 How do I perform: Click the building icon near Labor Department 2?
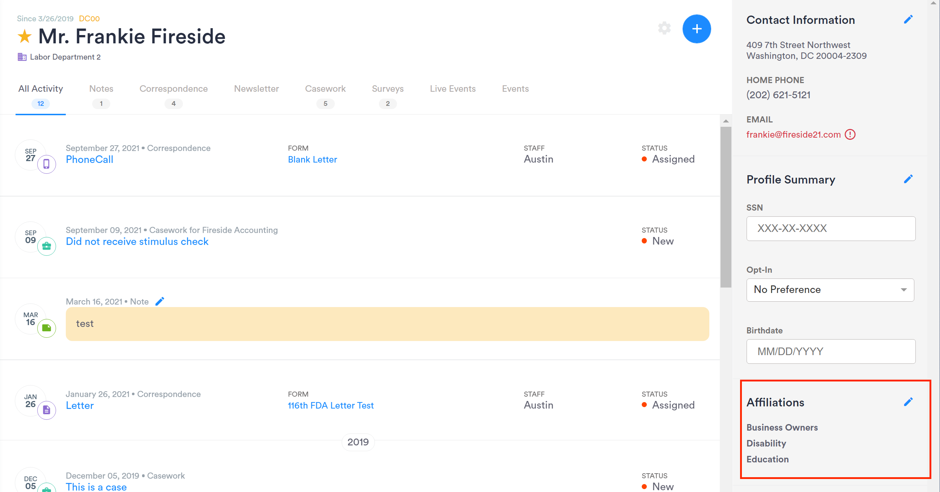click(x=22, y=57)
